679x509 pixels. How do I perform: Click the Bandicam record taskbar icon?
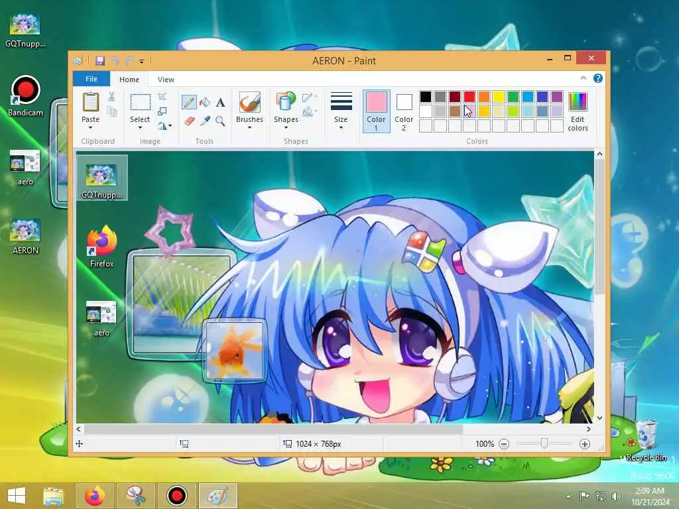[176, 496]
